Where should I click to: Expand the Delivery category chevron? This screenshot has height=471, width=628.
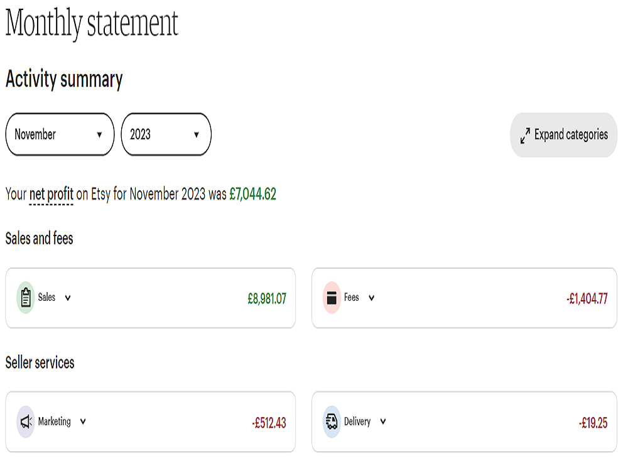[383, 422]
